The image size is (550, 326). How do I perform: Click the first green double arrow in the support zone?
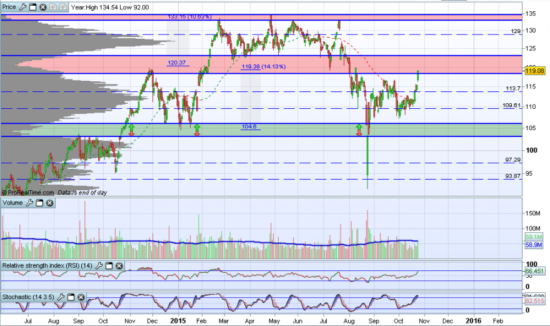[131, 130]
